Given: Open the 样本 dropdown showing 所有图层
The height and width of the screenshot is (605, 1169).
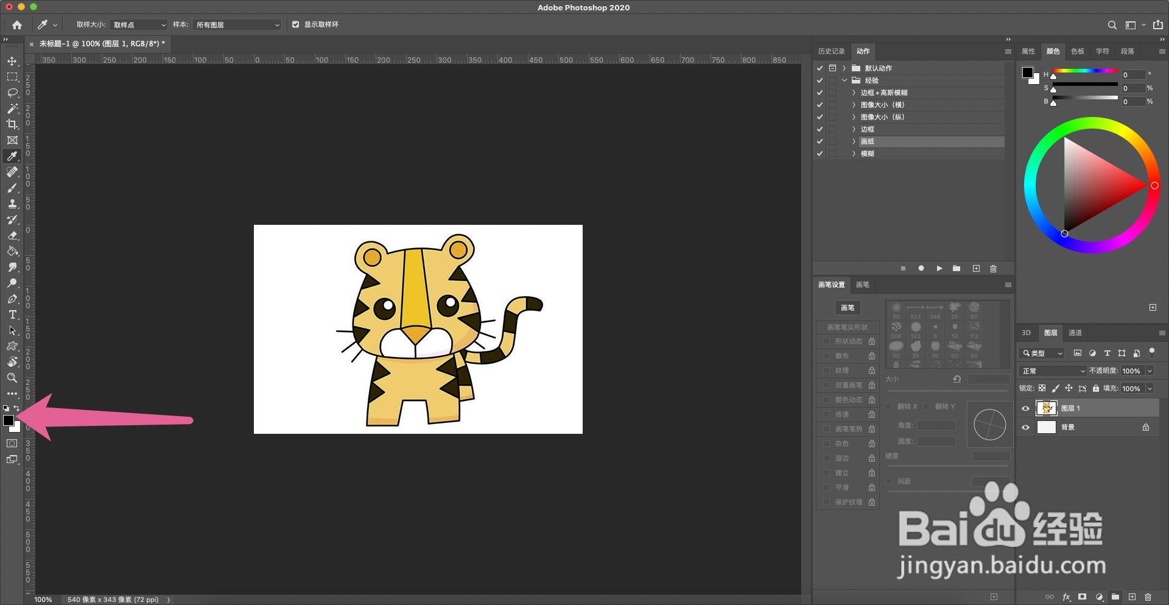Looking at the screenshot, I should [x=237, y=25].
